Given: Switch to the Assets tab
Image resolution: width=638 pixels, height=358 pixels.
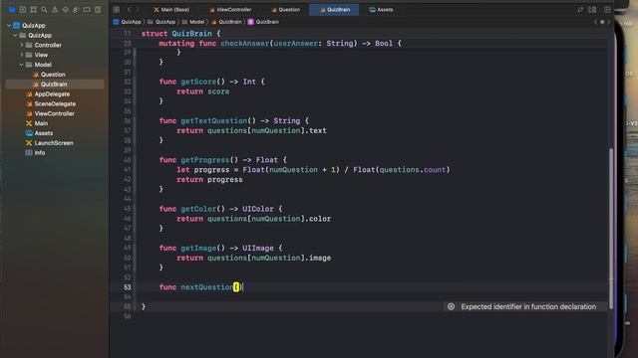Looking at the screenshot, I should point(381,9).
